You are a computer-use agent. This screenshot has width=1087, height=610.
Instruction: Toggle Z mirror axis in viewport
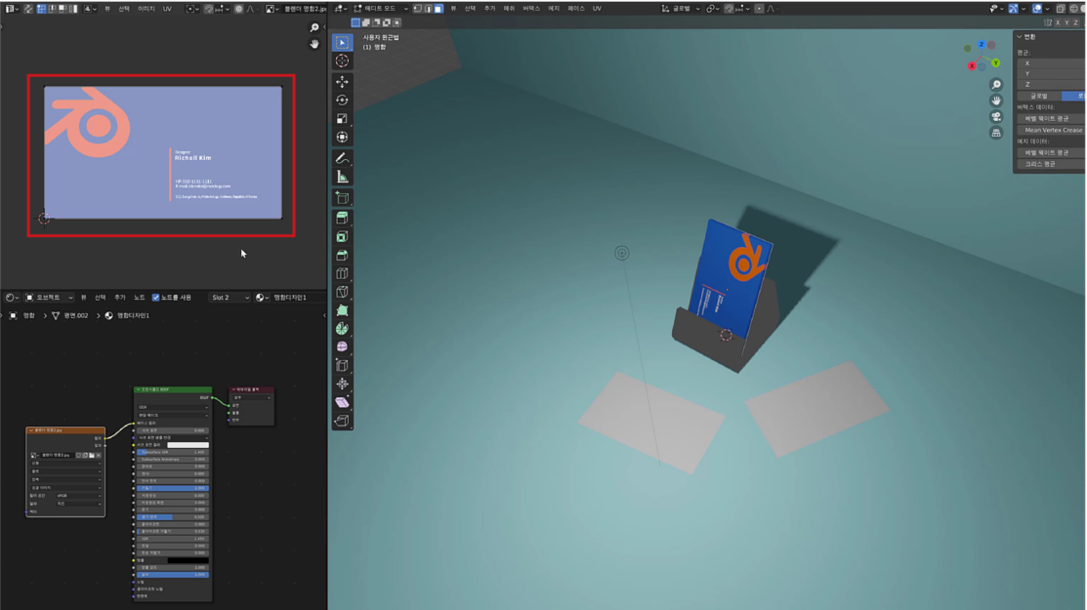(1075, 22)
